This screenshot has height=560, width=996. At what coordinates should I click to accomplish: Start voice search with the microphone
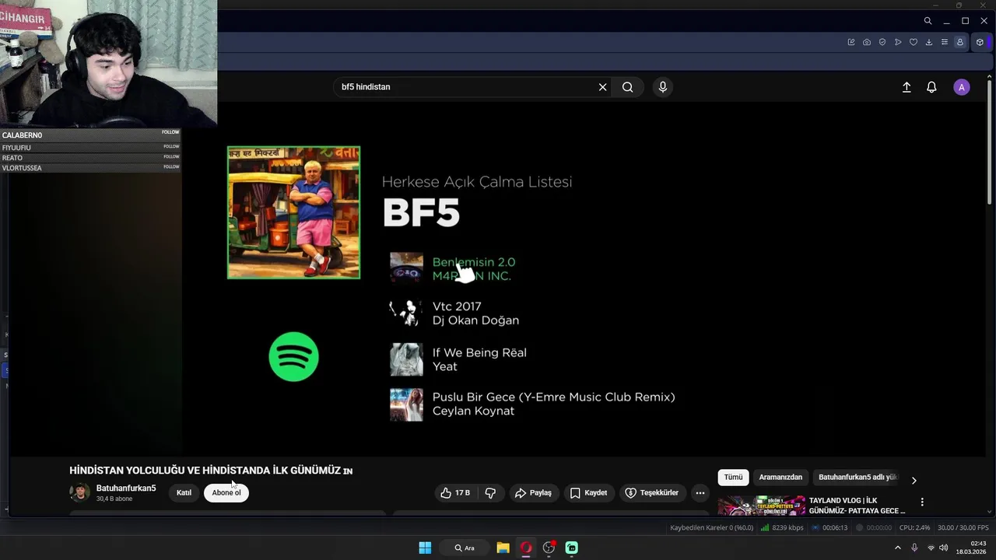tap(663, 87)
